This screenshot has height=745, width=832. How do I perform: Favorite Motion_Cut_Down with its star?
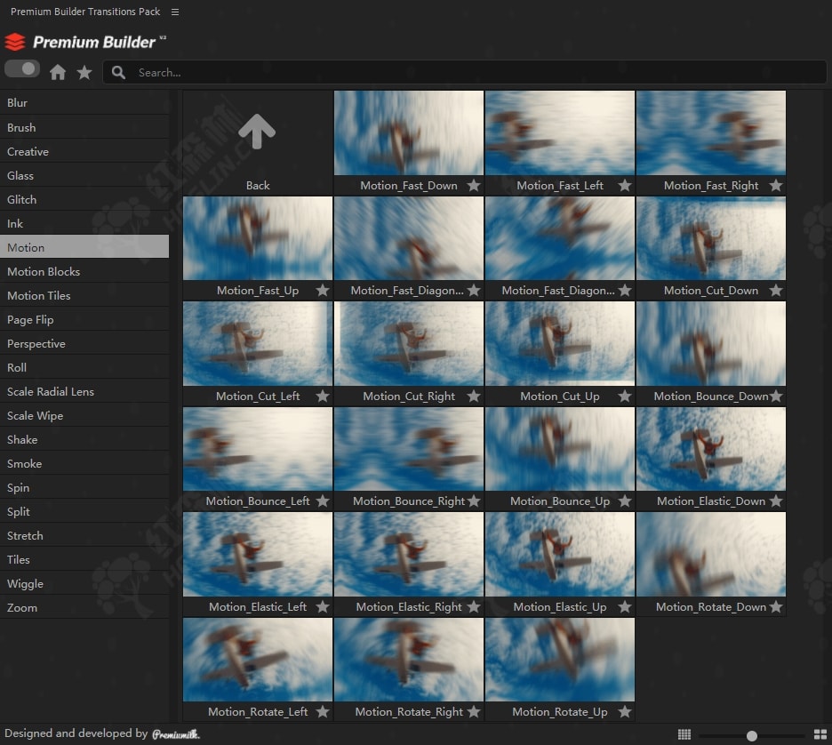pos(776,290)
